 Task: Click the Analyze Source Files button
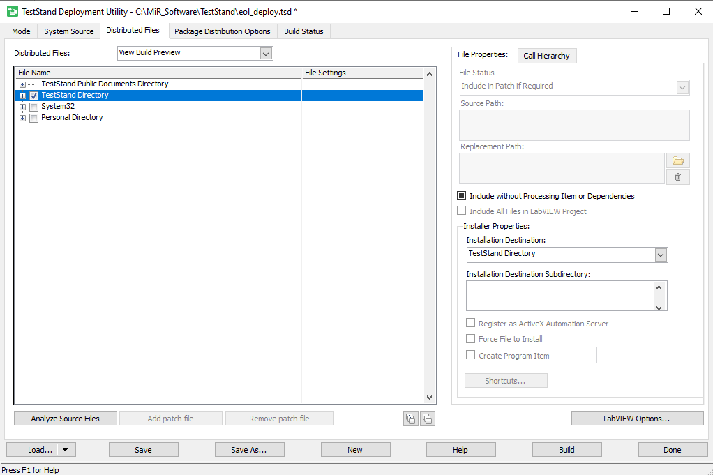(x=65, y=419)
